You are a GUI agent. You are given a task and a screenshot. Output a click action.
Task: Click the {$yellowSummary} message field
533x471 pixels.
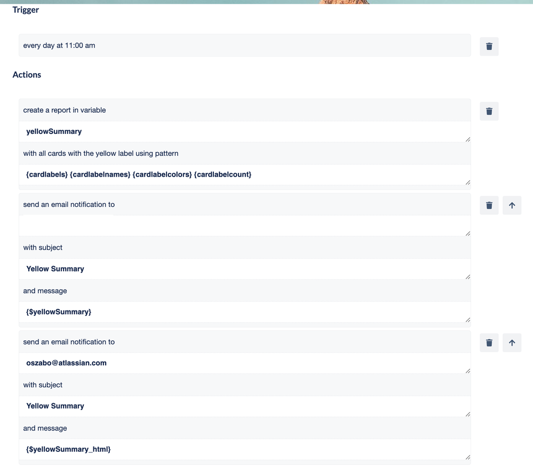click(x=244, y=312)
